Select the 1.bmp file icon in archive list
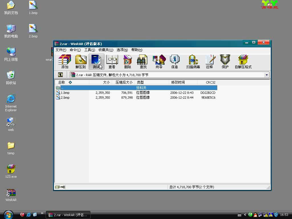This screenshot has height=219, width=292. [58, 93]
